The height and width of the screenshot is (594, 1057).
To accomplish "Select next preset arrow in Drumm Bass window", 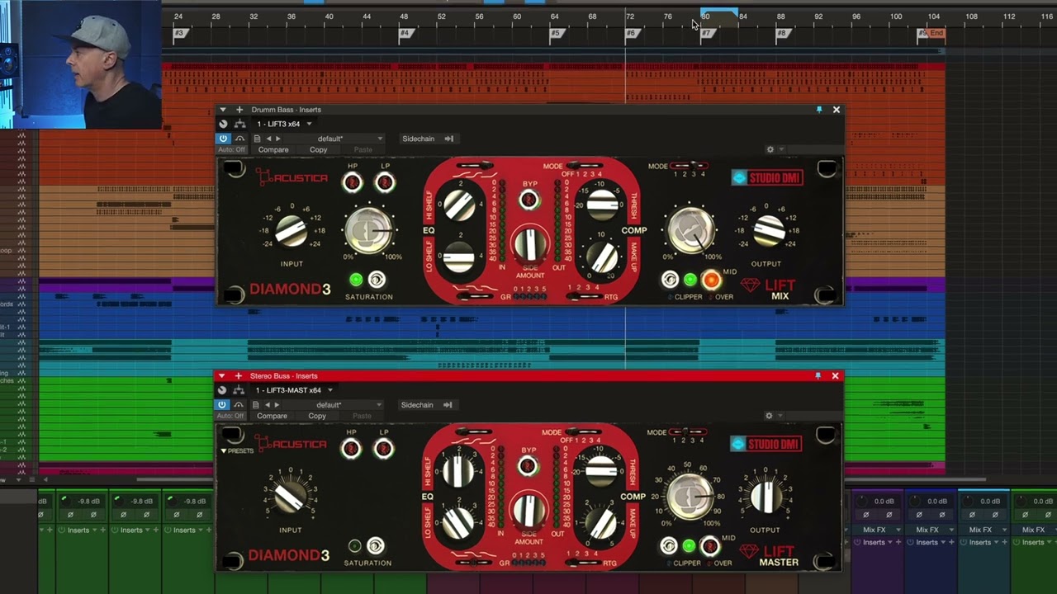I will [x=277, y=139].
